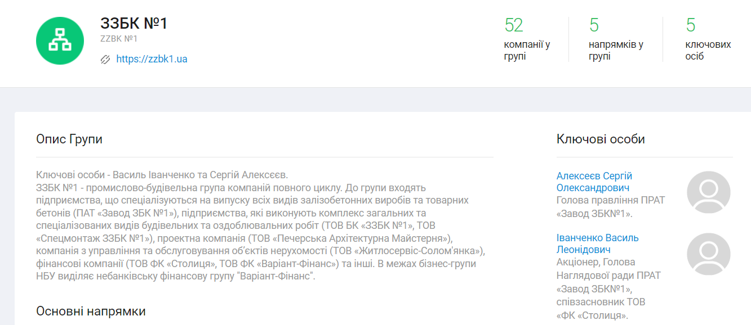Click the chain link icon beside website URL
Image resolution: width=751 pixels, height=325 pixels.
click(105, 59)
